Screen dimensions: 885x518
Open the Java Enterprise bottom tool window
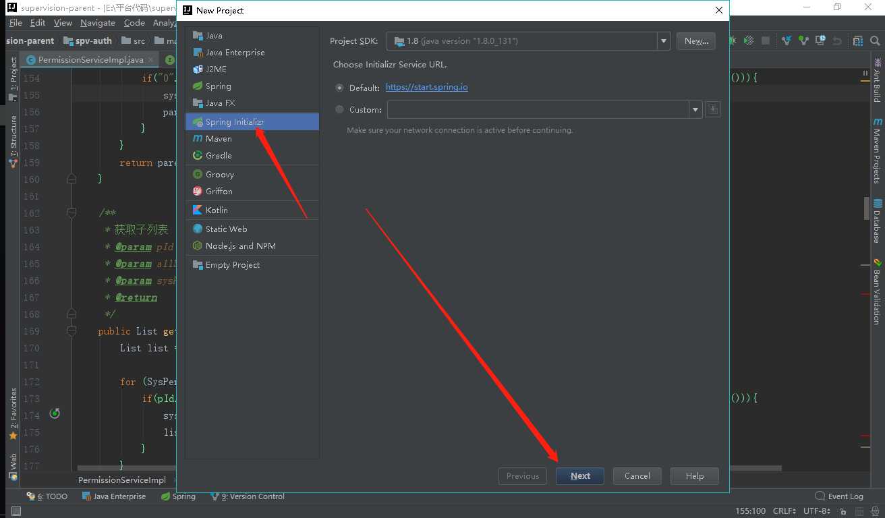(113, 496)
